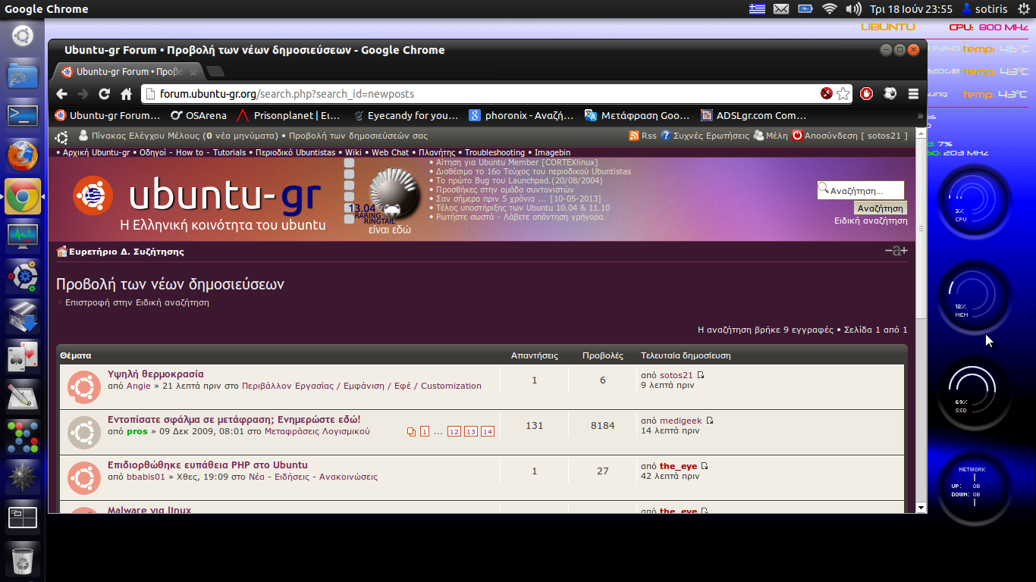Open the Google Translate bookmark

(x=637, y=116)
